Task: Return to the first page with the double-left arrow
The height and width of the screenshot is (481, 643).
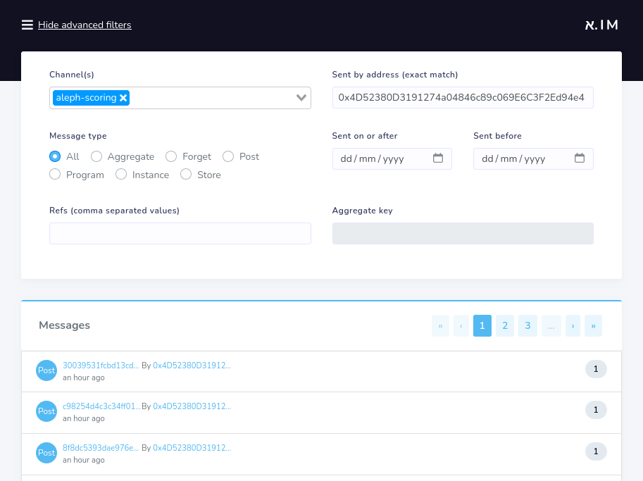Action: coord(440,325)
